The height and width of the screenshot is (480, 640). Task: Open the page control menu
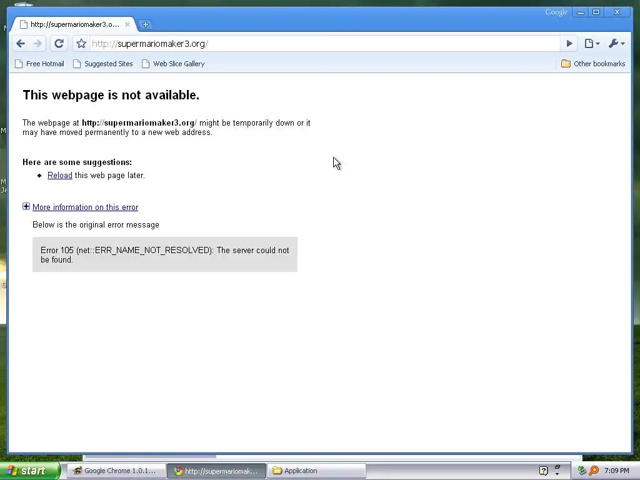592,44
